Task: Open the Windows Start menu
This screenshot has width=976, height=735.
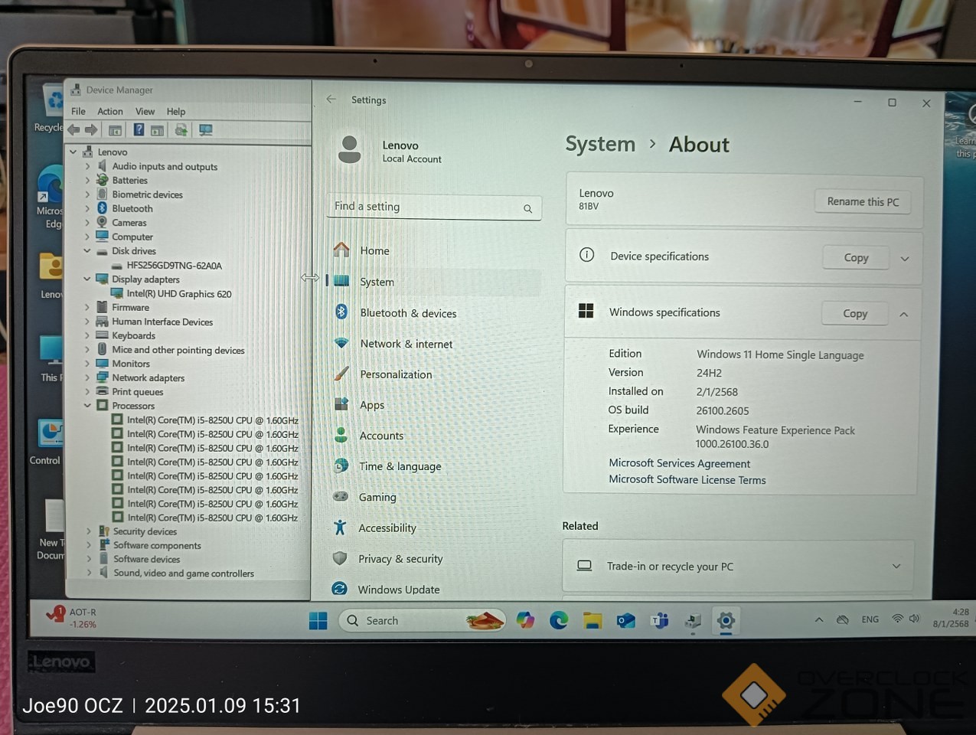Action: [x=318, y=620]
